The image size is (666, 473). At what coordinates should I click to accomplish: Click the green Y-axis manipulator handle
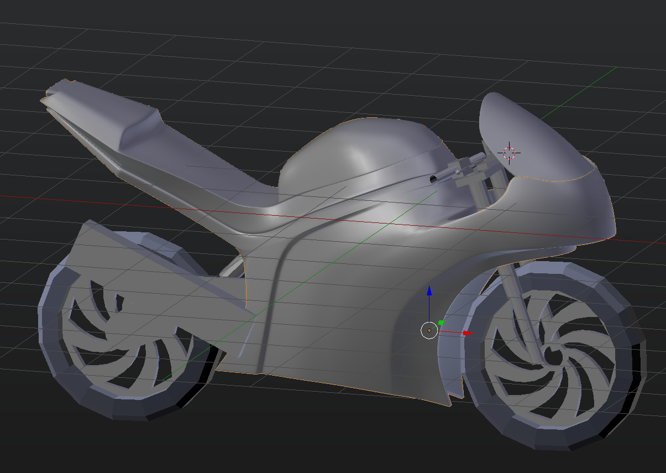(x=440, y=323)
